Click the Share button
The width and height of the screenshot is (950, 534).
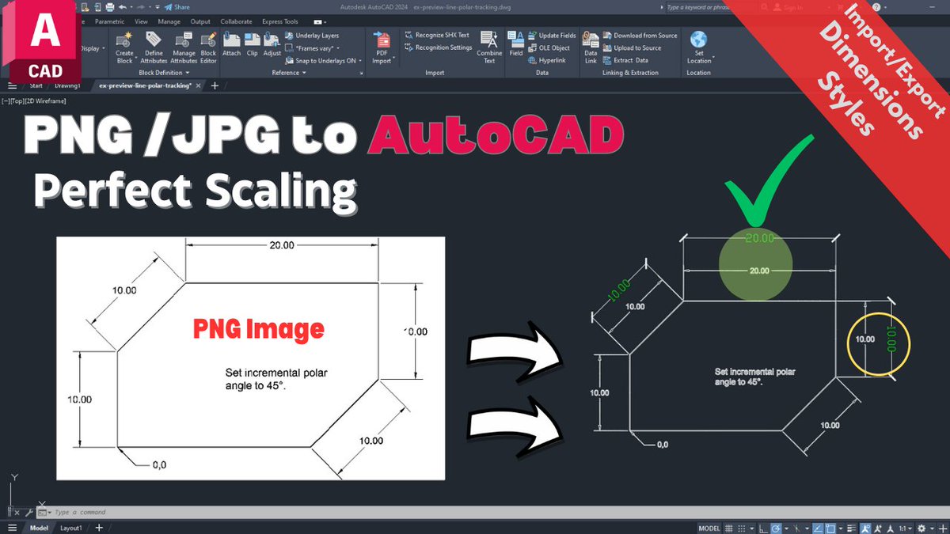(x=177, y=7)
